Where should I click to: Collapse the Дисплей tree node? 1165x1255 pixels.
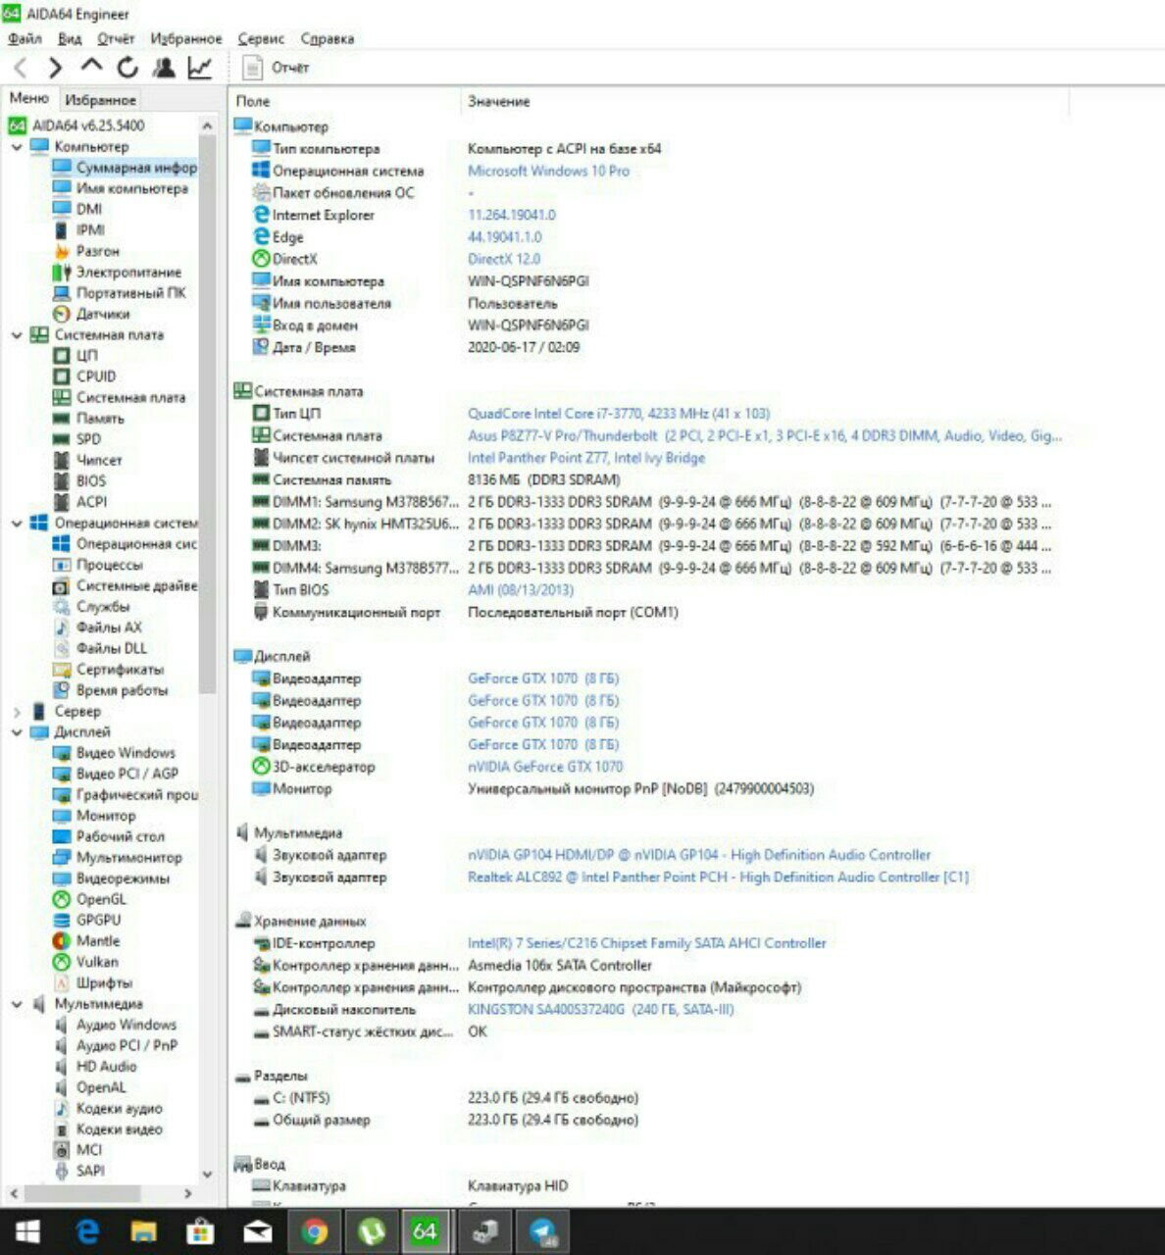tap(17, 732)
